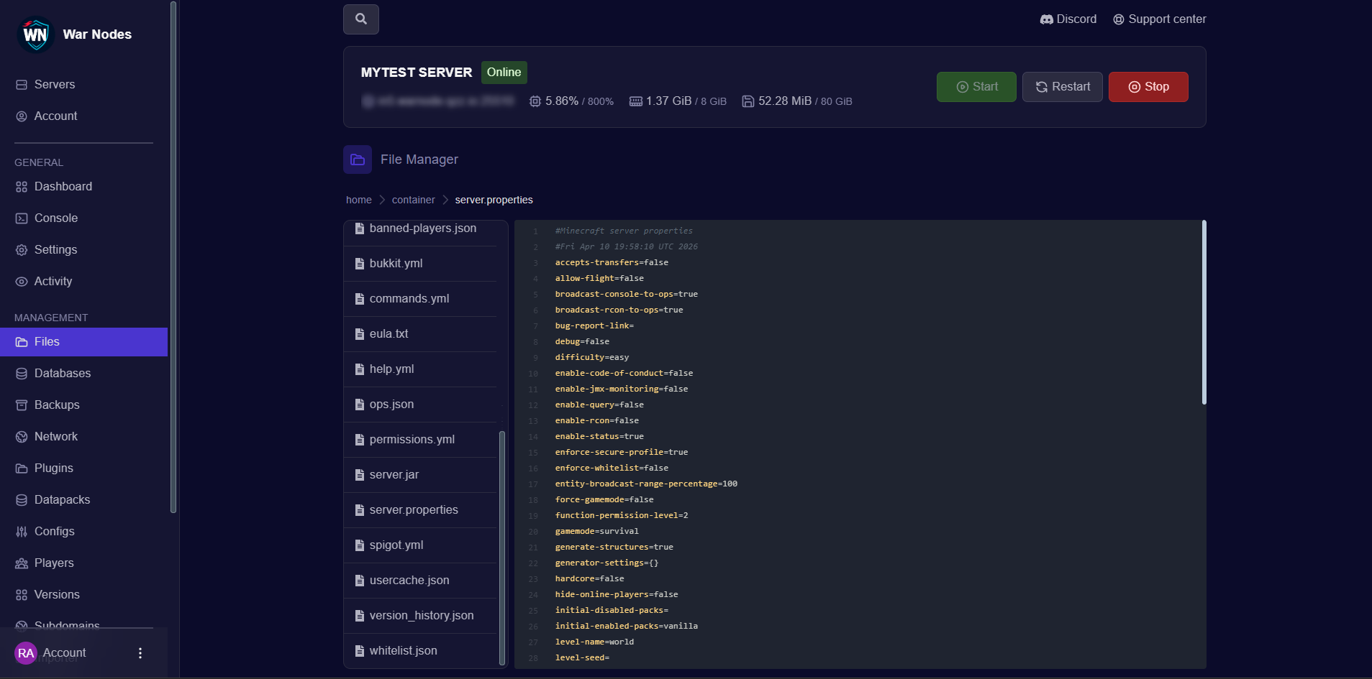Click the War Nodes logo icon
The height and width of the screenshot is (679, 1372).
(x=35, y=34)
